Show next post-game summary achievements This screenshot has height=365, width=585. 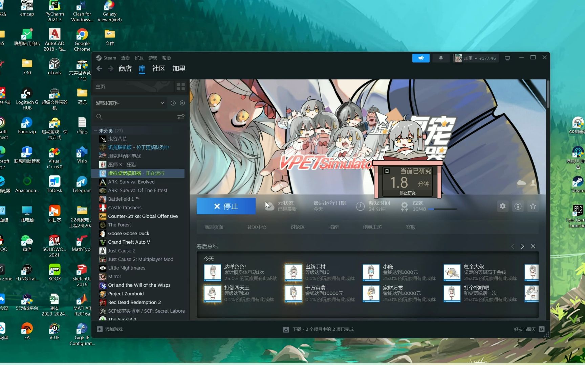[522, 246]
